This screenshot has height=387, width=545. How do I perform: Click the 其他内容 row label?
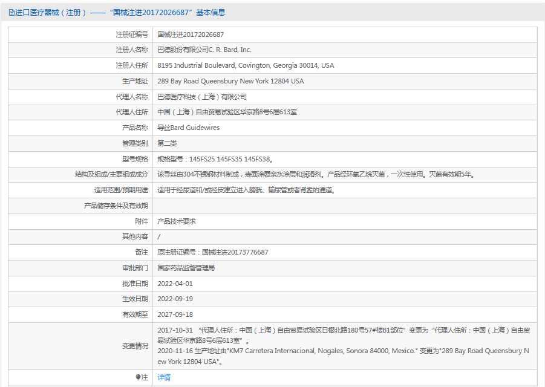pyautogui.click(x=135, y=237)
